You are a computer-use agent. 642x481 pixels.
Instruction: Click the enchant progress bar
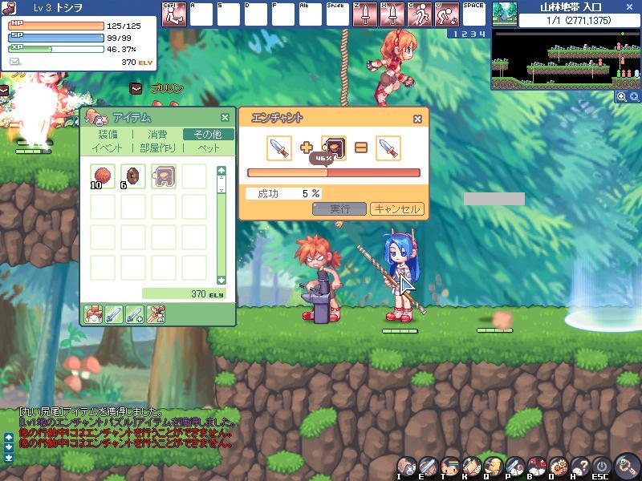334,172
